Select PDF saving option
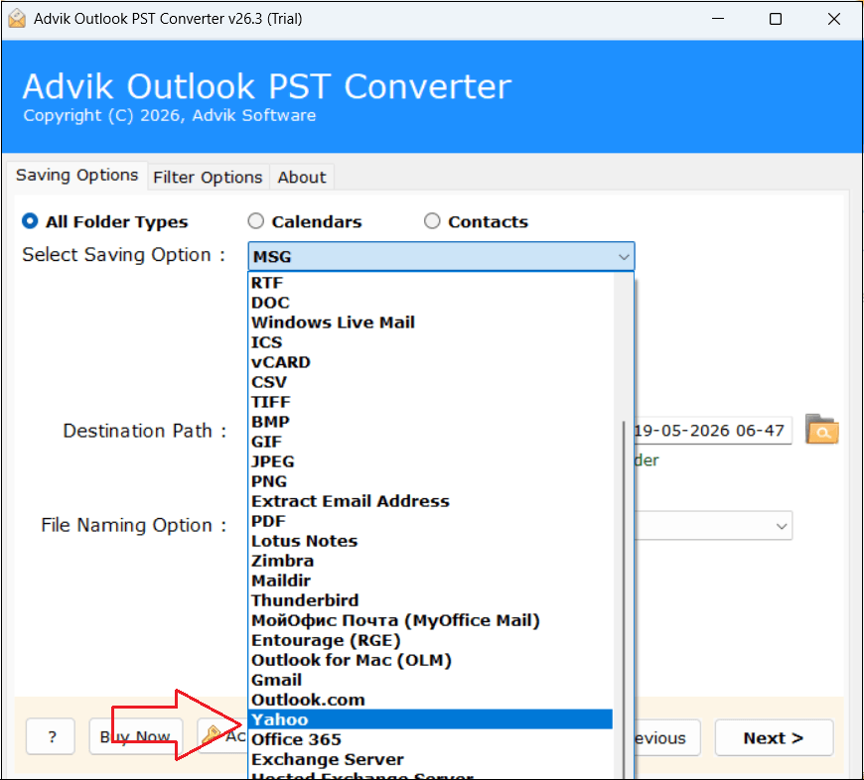The width and height of the screenshot is (864, 780). point(431,521)
